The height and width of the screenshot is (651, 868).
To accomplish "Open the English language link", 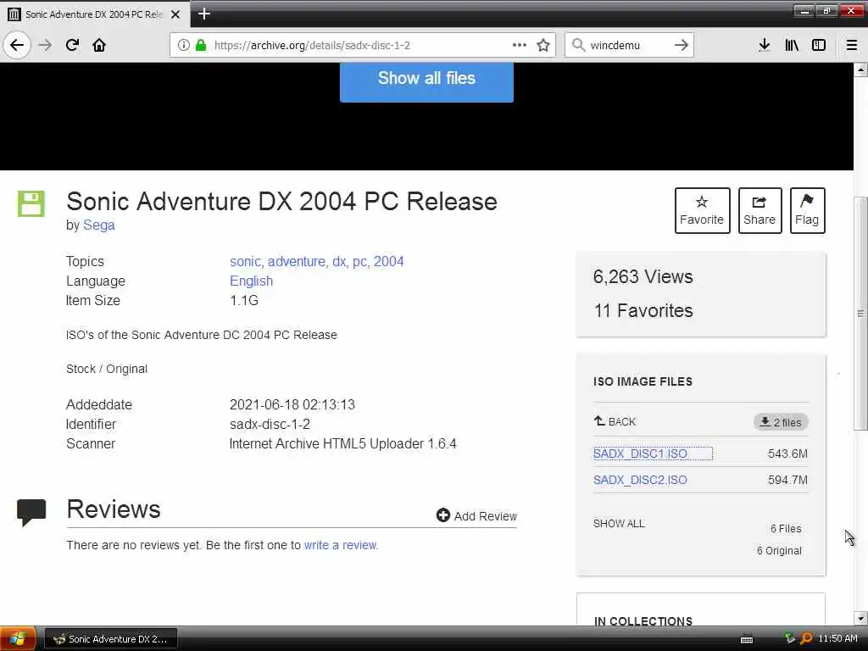I will coord(251,281).
